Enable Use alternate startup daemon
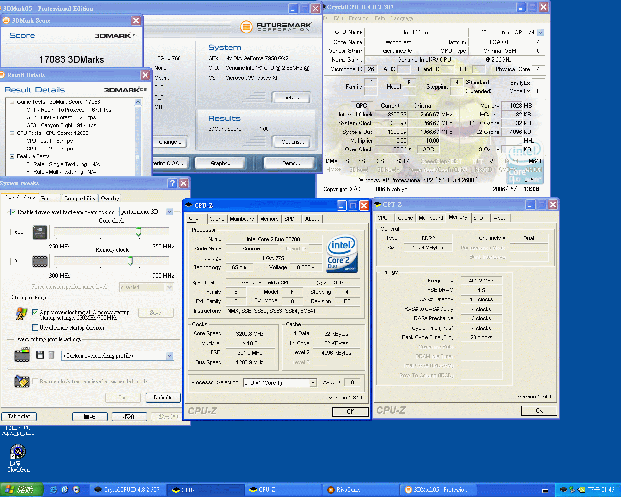Image resolution: width=621 pixels, height=497 pixels. 35,328
